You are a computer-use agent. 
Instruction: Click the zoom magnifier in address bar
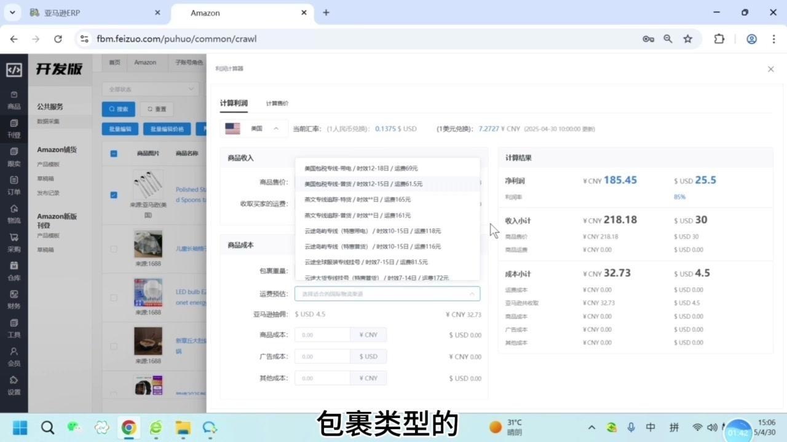click(x=668, y=39)
